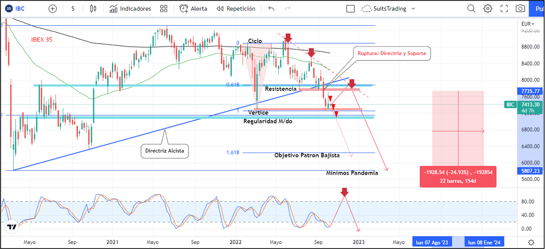545x249 pixels.
Task: Open the Indicadores menu
Action: coord(130,8)
